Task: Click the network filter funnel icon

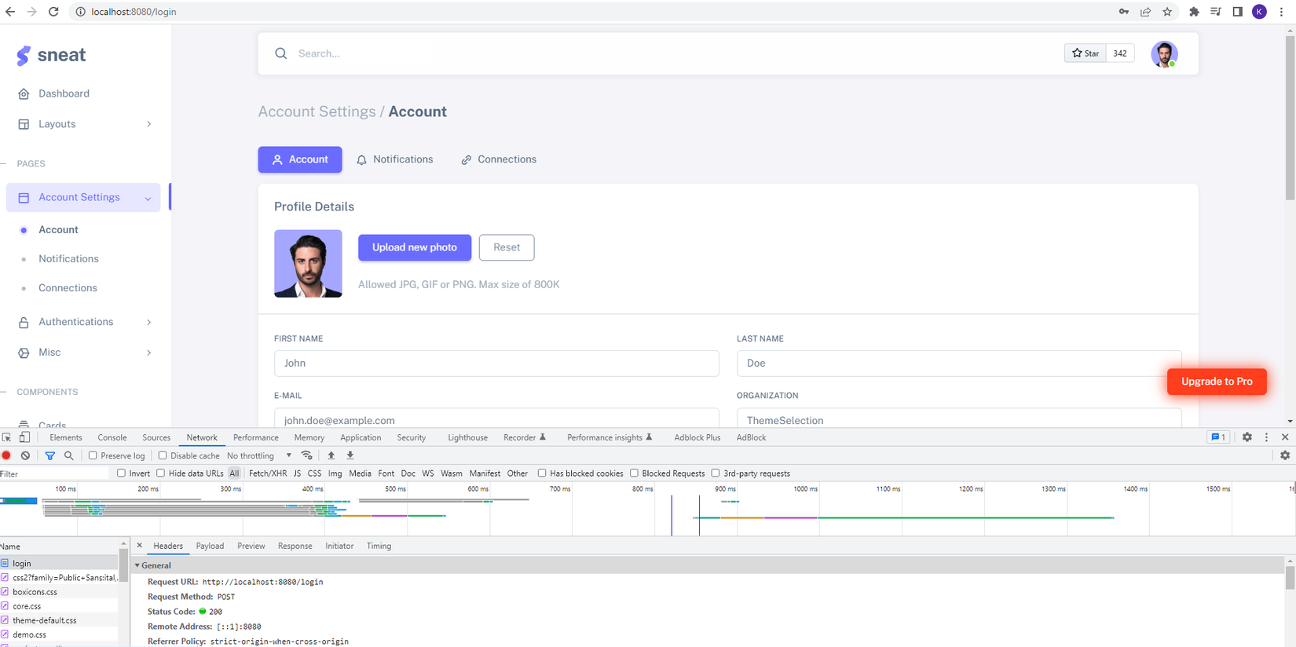Action: pyautogui.click(x=50, y=455)
